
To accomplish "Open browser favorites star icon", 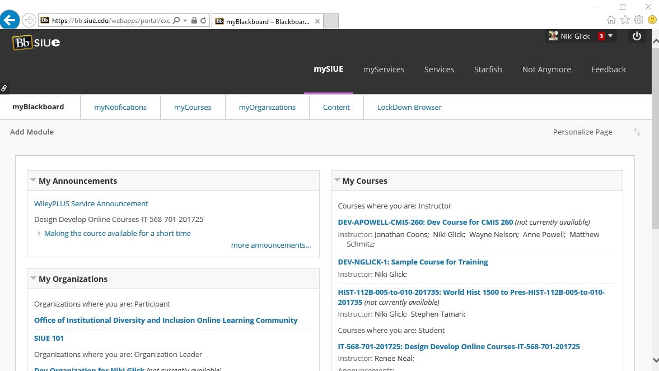I will click(625, 20).
